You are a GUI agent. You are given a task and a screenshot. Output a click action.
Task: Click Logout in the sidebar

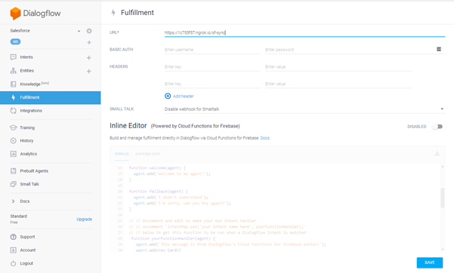coord(26,263)
